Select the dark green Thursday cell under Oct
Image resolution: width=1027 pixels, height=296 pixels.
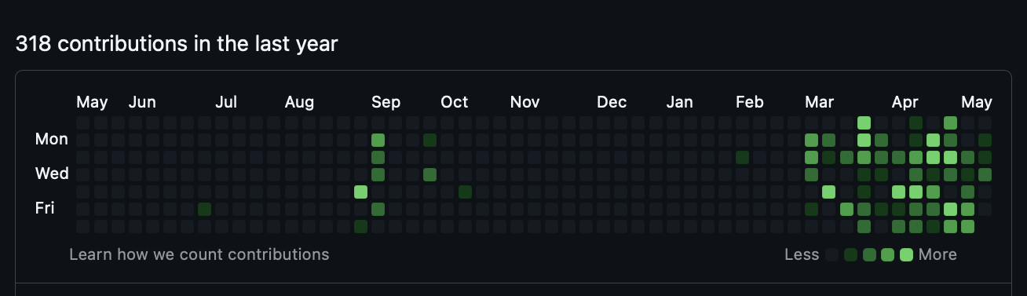click(465, 192)
